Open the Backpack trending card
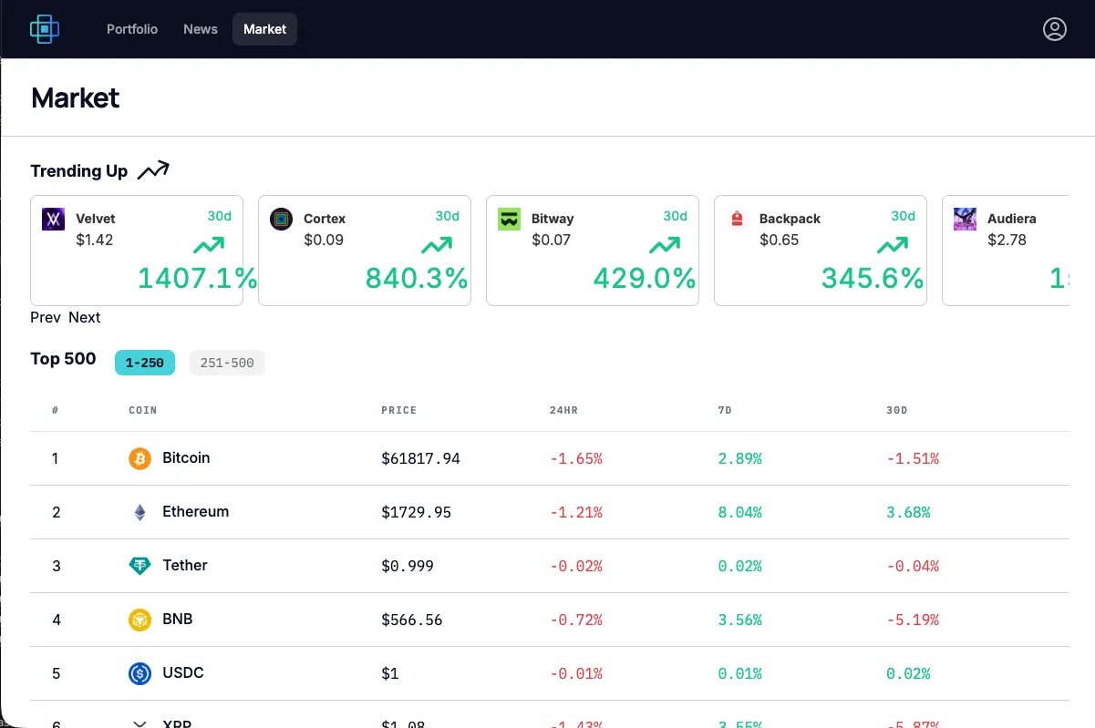 click(821, 251)
